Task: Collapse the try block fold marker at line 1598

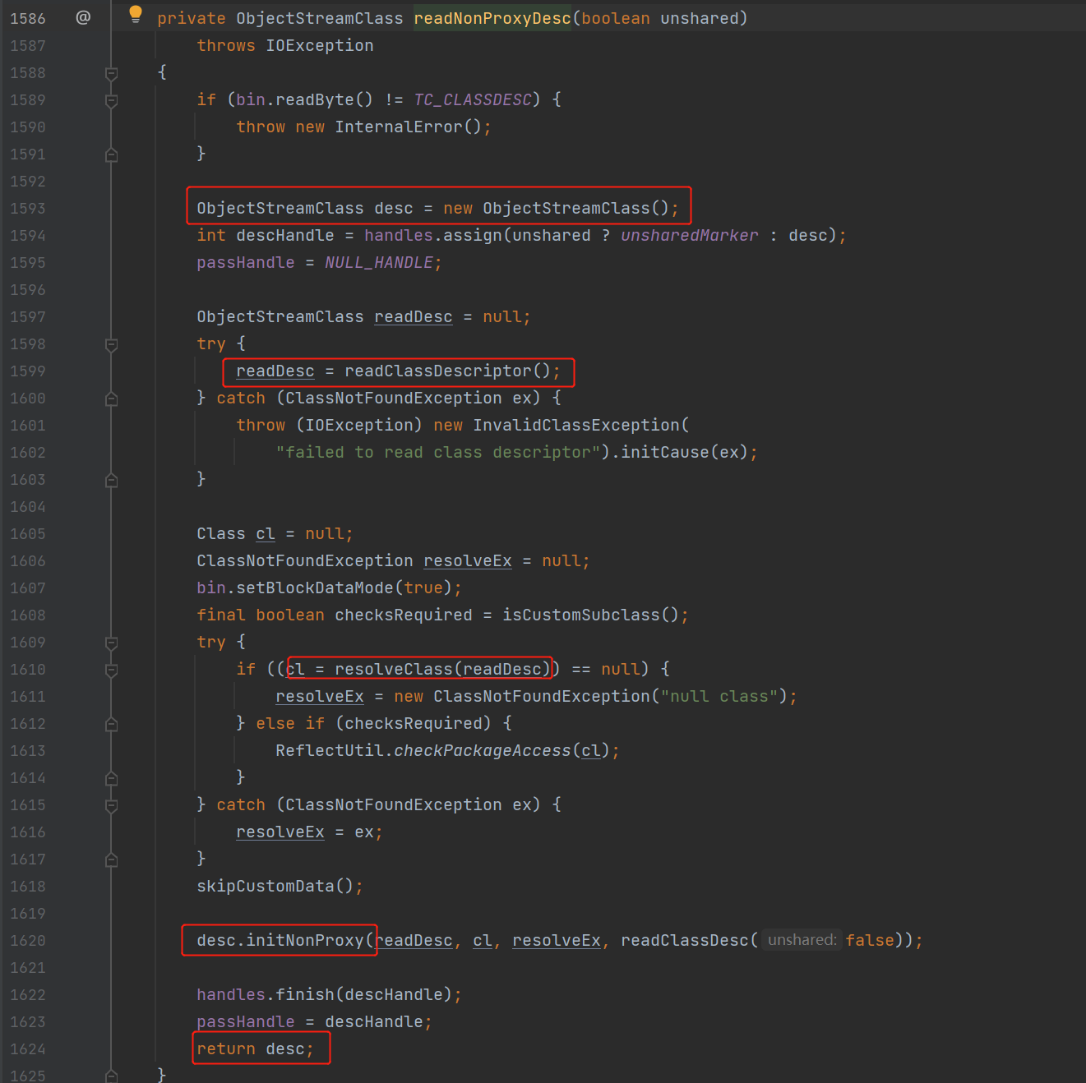Action: 112,344
